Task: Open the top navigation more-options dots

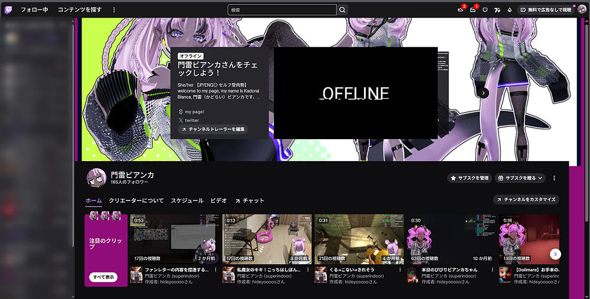Action: pos(114,10)
